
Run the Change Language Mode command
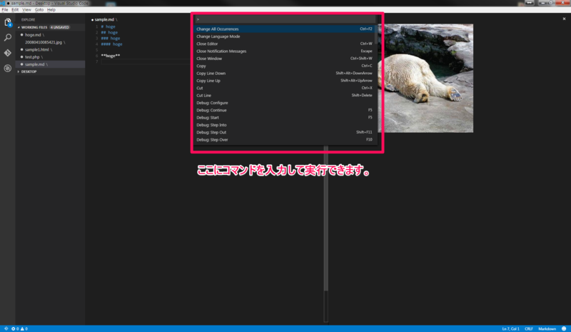tap(284, 36)
